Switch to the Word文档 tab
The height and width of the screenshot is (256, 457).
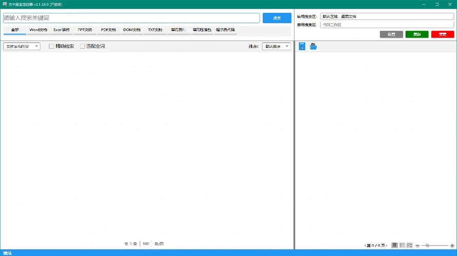pos(38,30)
